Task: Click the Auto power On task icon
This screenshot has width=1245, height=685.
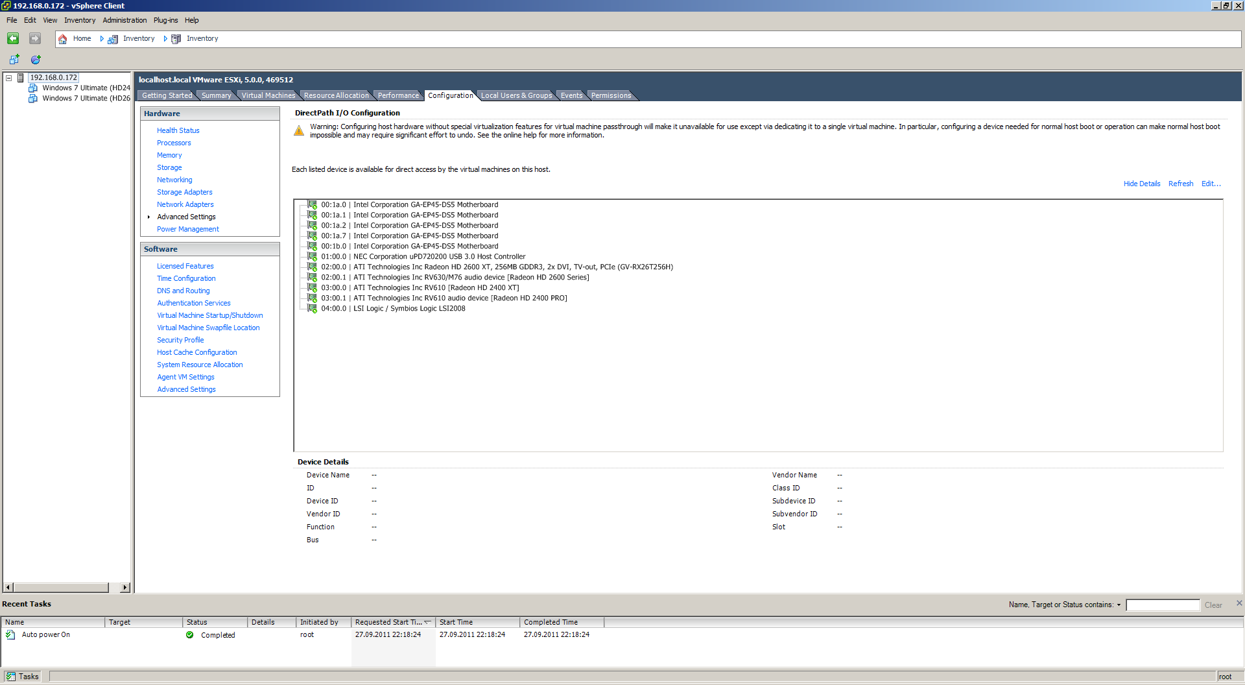Action: (10, 635)
